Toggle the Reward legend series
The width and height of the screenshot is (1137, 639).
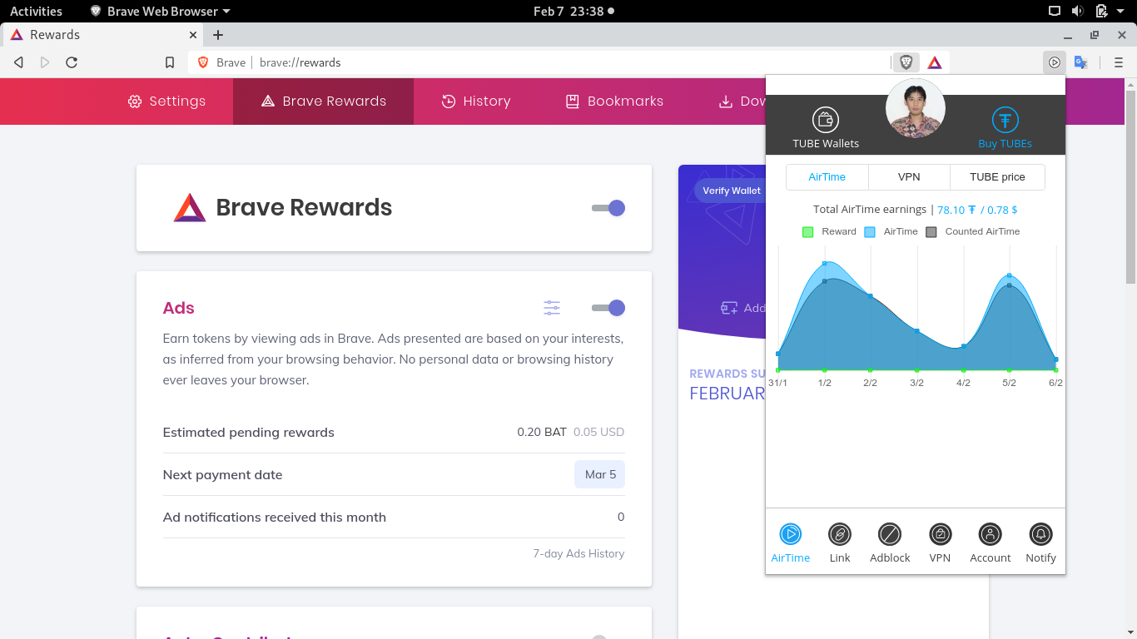pos(829,231)
